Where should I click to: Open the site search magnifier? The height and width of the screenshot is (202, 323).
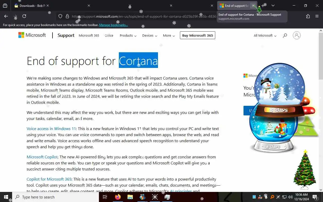click(x=285, y=36)
